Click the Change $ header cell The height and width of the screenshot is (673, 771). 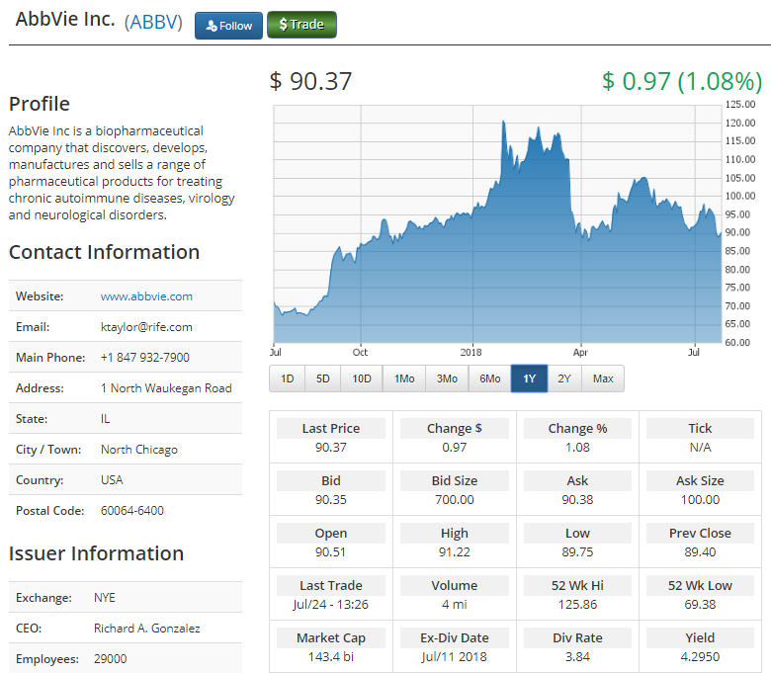(x=455, y=429)
